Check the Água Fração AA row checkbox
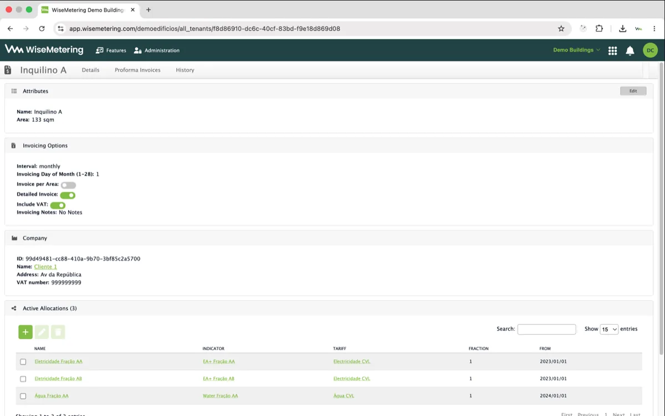Image resolution: width=665 pixels, height=416 pixels. click(23, 396)
